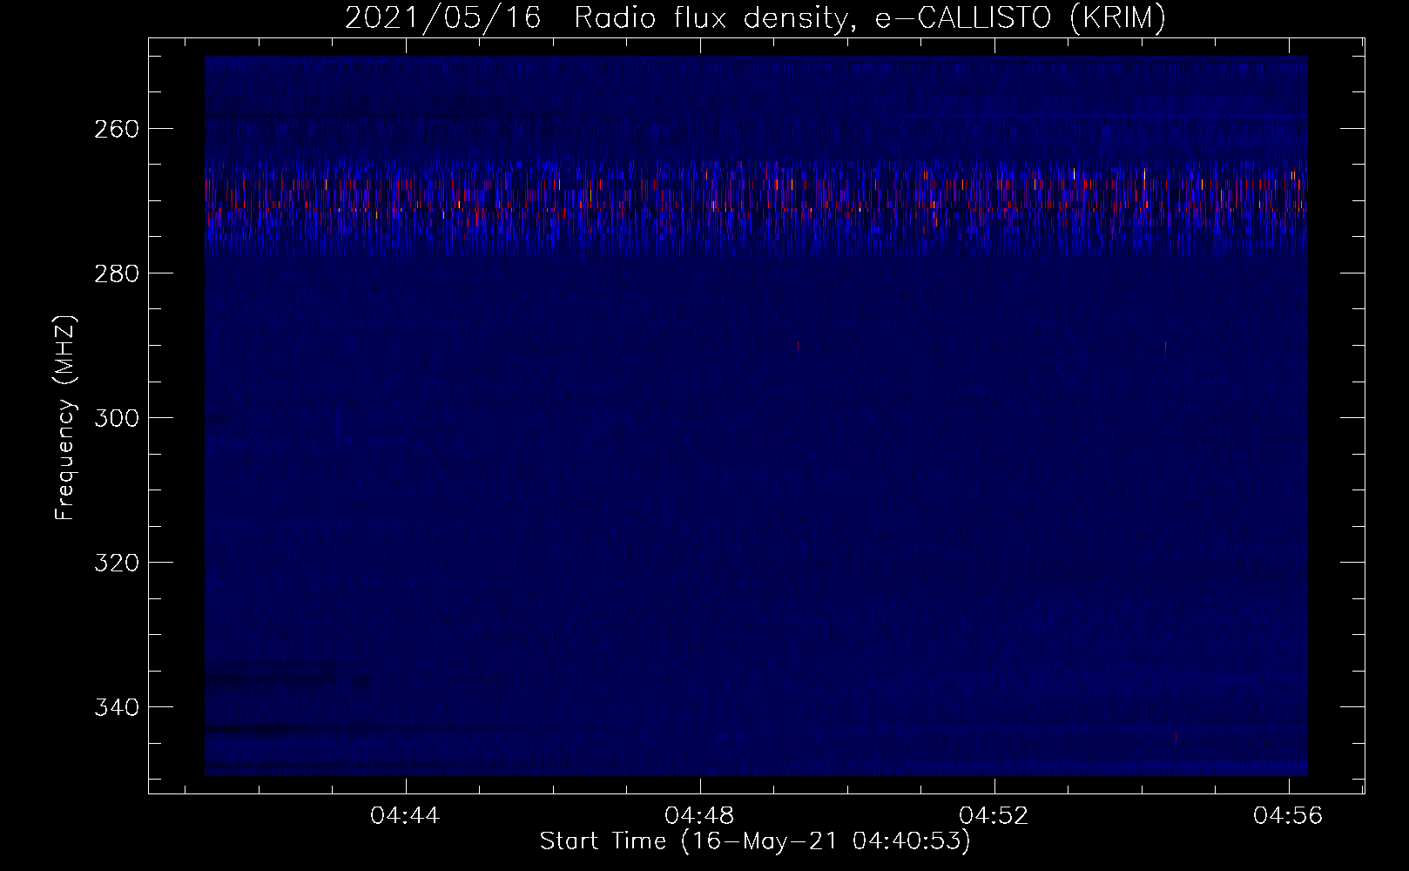Screen dimensions: 1409x871
Task: Click the 04:44 time tick label
Action: (x=406, y=816)
